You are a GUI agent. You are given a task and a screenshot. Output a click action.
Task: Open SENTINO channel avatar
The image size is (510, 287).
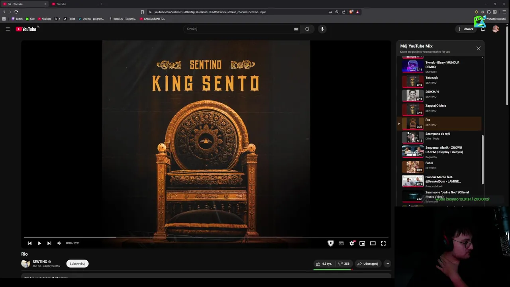(x=25, y=263)
